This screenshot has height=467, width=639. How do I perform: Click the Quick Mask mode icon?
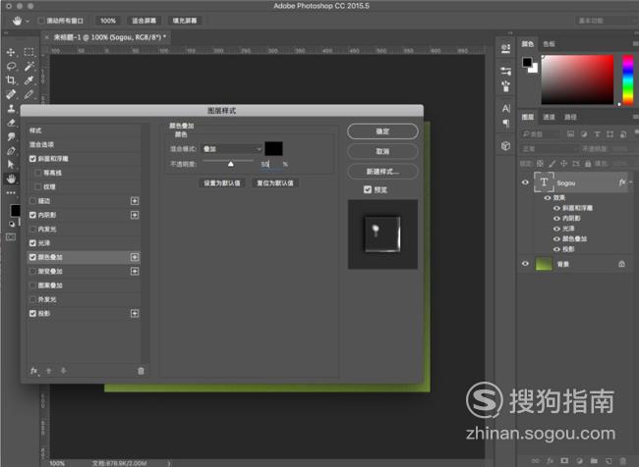pos(11,236)
